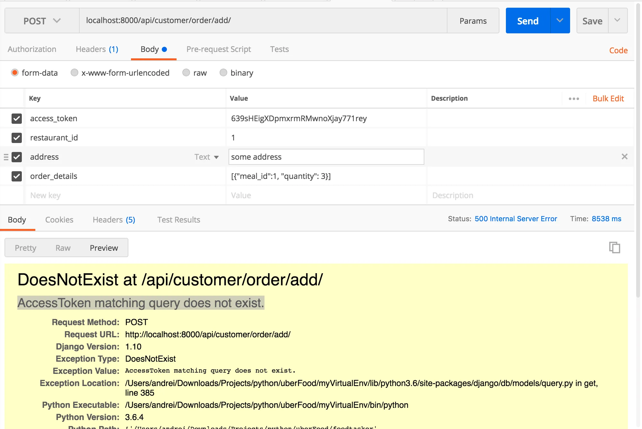Click the Code link

(x=618, y=51)
